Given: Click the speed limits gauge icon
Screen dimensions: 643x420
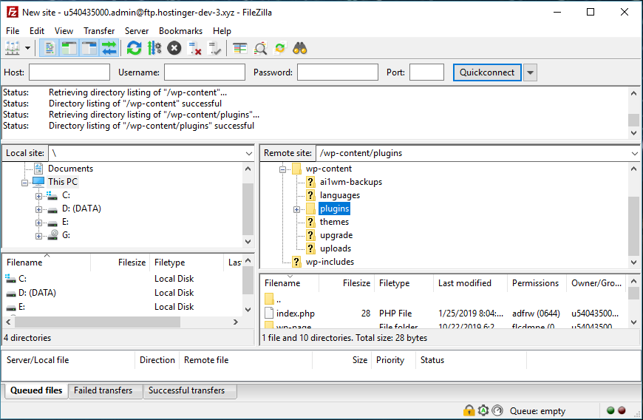Looking at the screenshot, I should coord(497,410).
